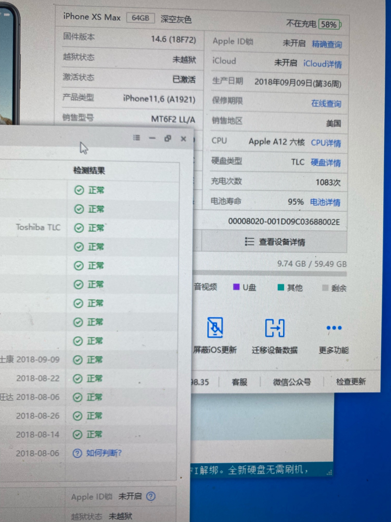Click the check icon in the Toshiba TLC row
Image resolution: width=391 pixels, height=522 pixels.
[79, 228]
